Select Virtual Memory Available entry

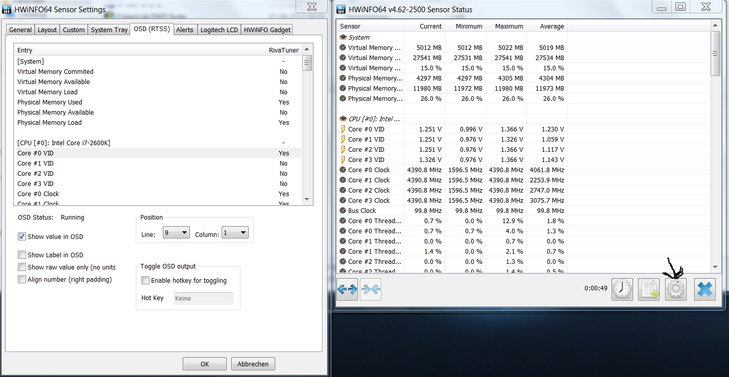tap(158, 82)
